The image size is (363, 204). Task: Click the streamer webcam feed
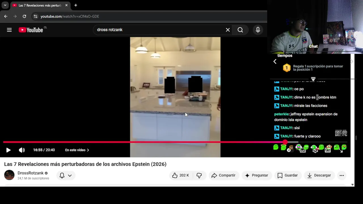(x=315, y=27)
